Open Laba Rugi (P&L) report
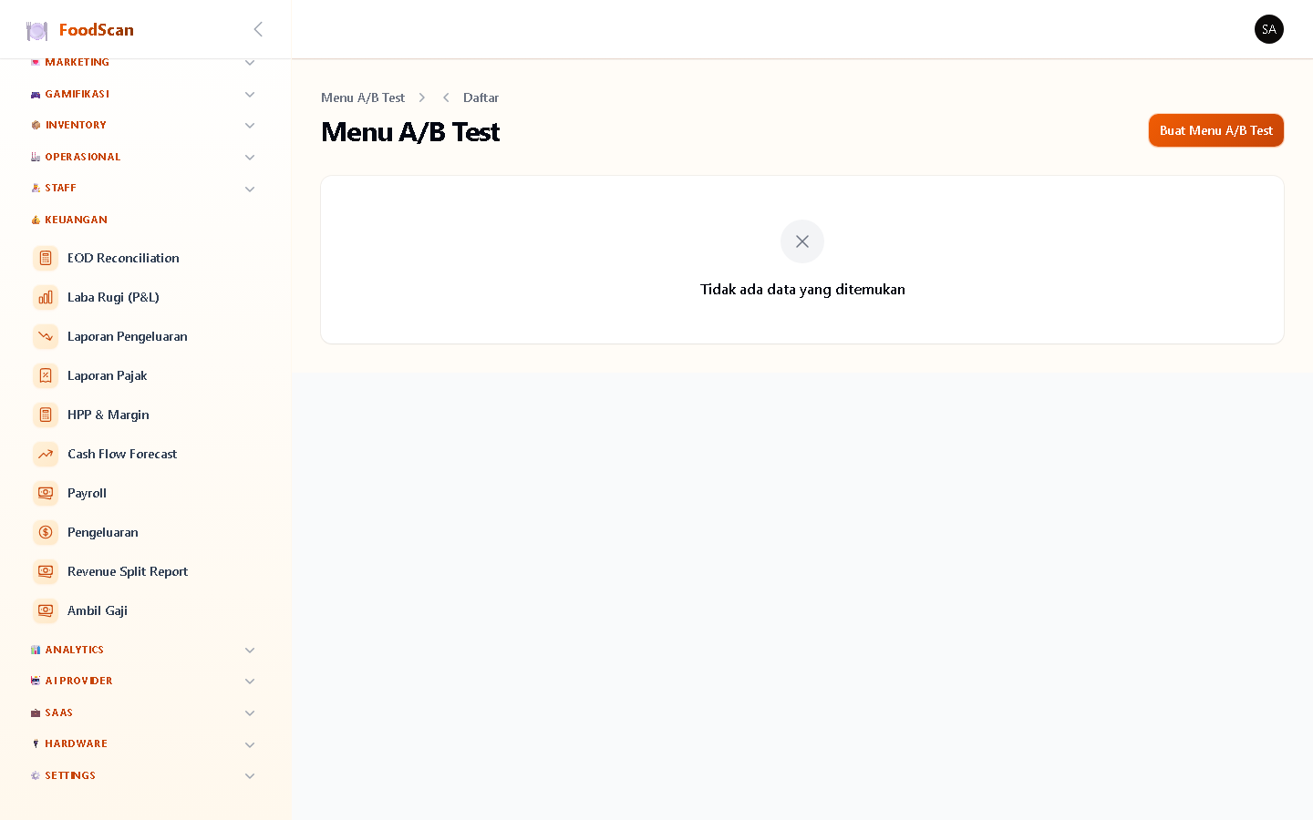The image size is (1313, 820). [x=113, y=297]
